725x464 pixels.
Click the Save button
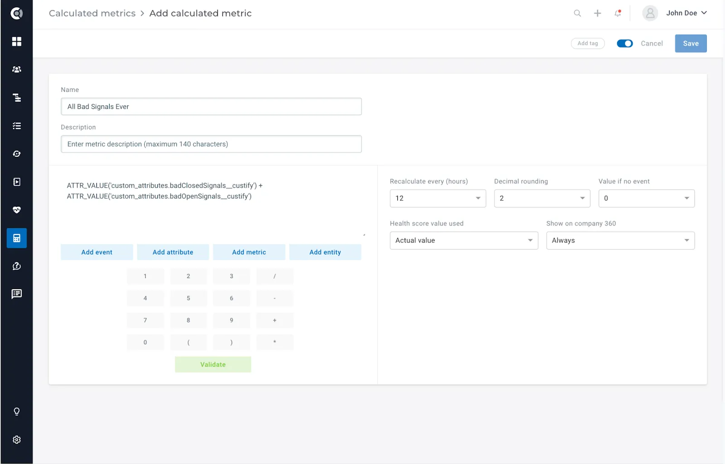pos(691,43)
